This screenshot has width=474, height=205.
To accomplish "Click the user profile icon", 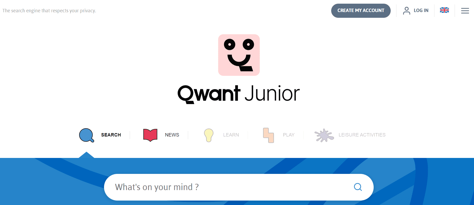I will [406, 10].
